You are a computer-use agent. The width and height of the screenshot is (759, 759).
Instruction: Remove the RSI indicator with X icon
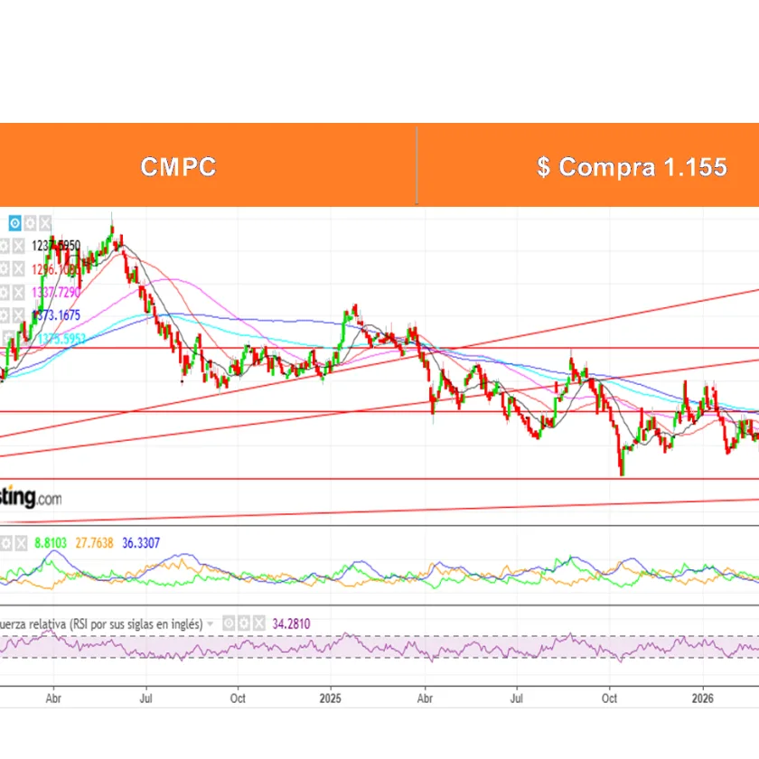(258, 623)
